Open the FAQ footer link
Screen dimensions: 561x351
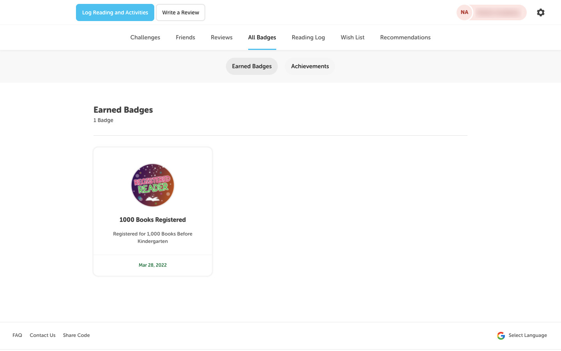pyautogui.click(x=17, y=335)
